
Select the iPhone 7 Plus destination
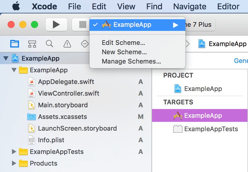(200, 24)
